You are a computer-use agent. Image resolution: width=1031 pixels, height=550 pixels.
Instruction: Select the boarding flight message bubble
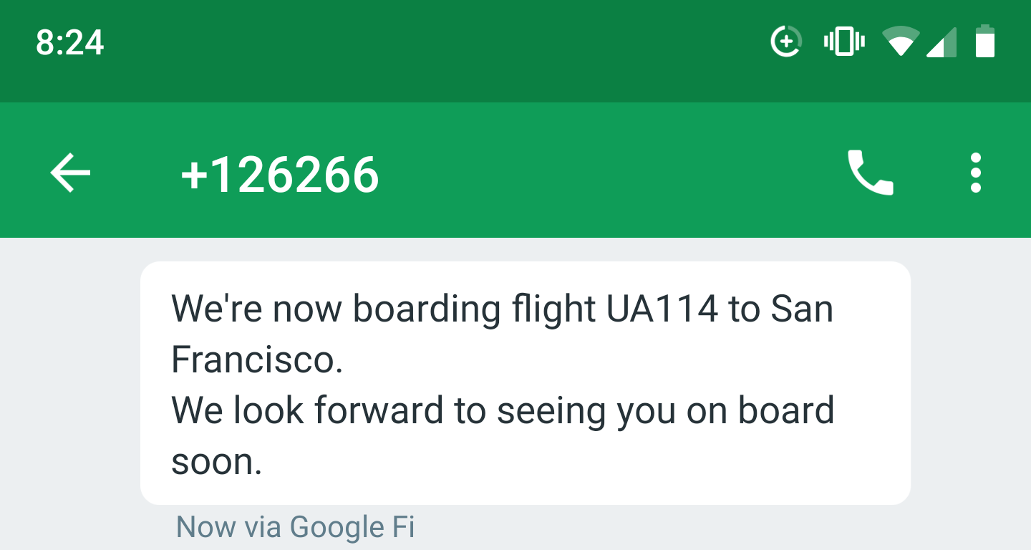click(x=525, y=382)
